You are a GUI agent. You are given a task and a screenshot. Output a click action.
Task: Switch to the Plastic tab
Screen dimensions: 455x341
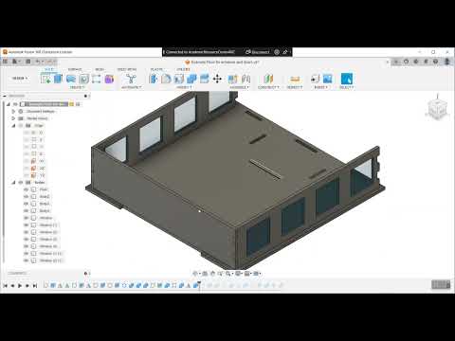click(x=156, y=69)
